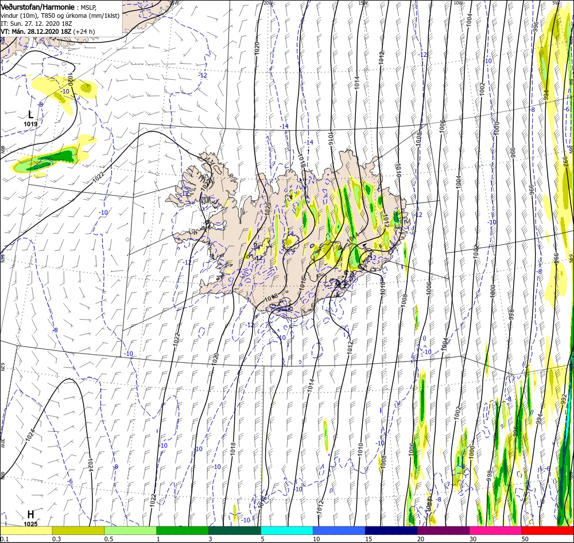Click the yellow 0.1 mm legend swatch

click(26, 530)
